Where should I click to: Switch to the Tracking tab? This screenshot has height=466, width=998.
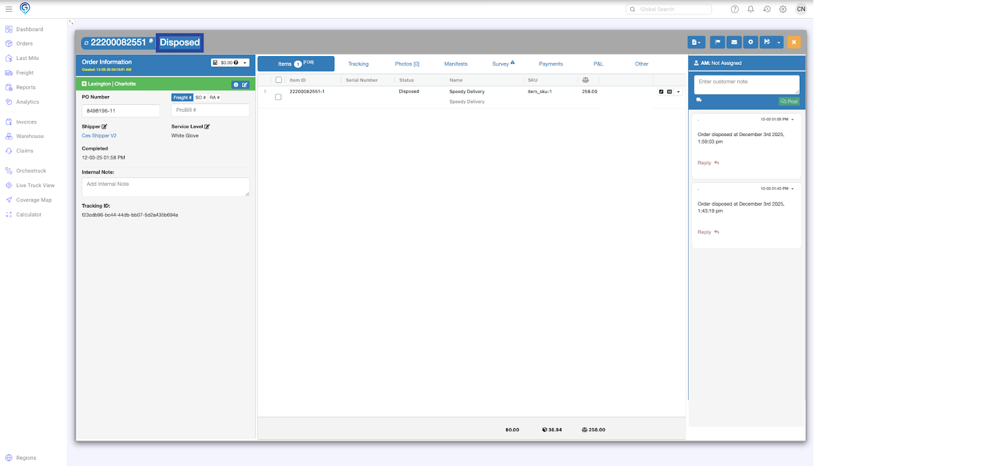tap(358, 64)
